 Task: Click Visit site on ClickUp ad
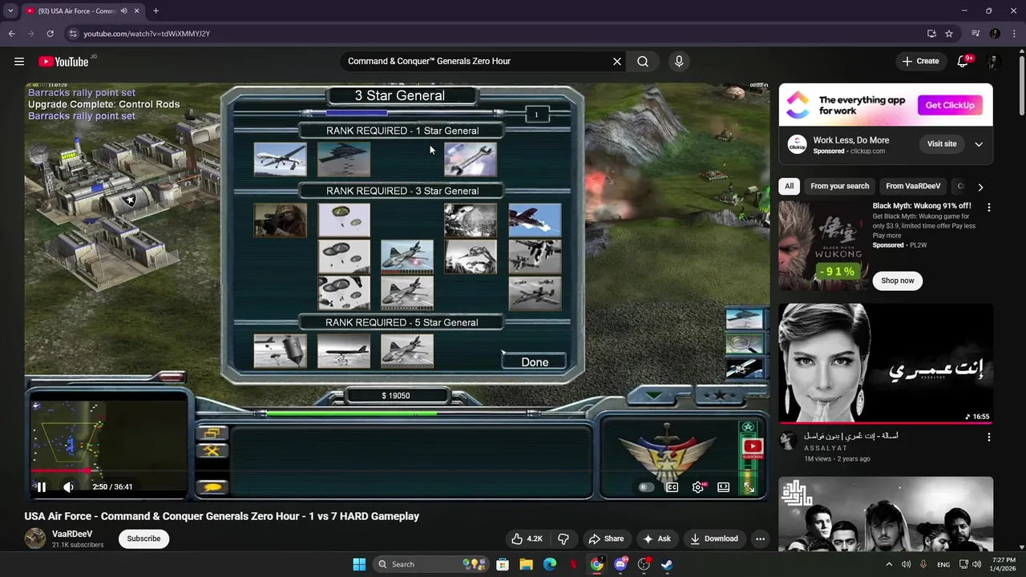click(942, 144)
